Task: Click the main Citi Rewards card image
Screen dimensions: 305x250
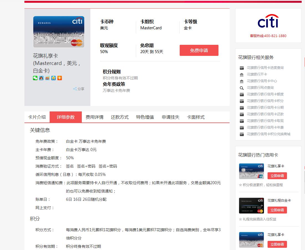Action: tap(59, 31)
